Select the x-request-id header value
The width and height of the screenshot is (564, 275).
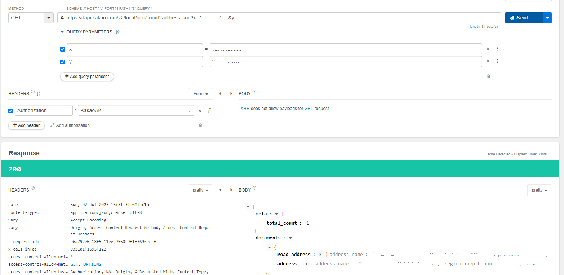(113, 242)
